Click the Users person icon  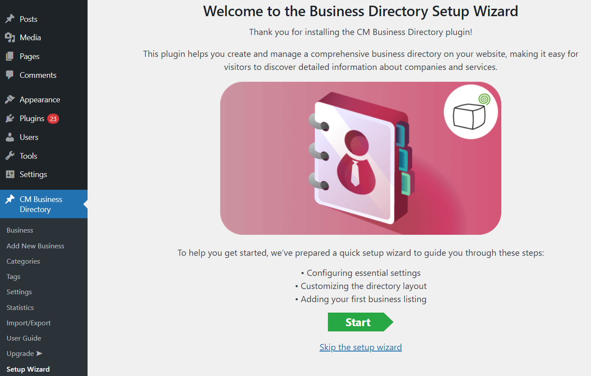[x=10, y=137]
